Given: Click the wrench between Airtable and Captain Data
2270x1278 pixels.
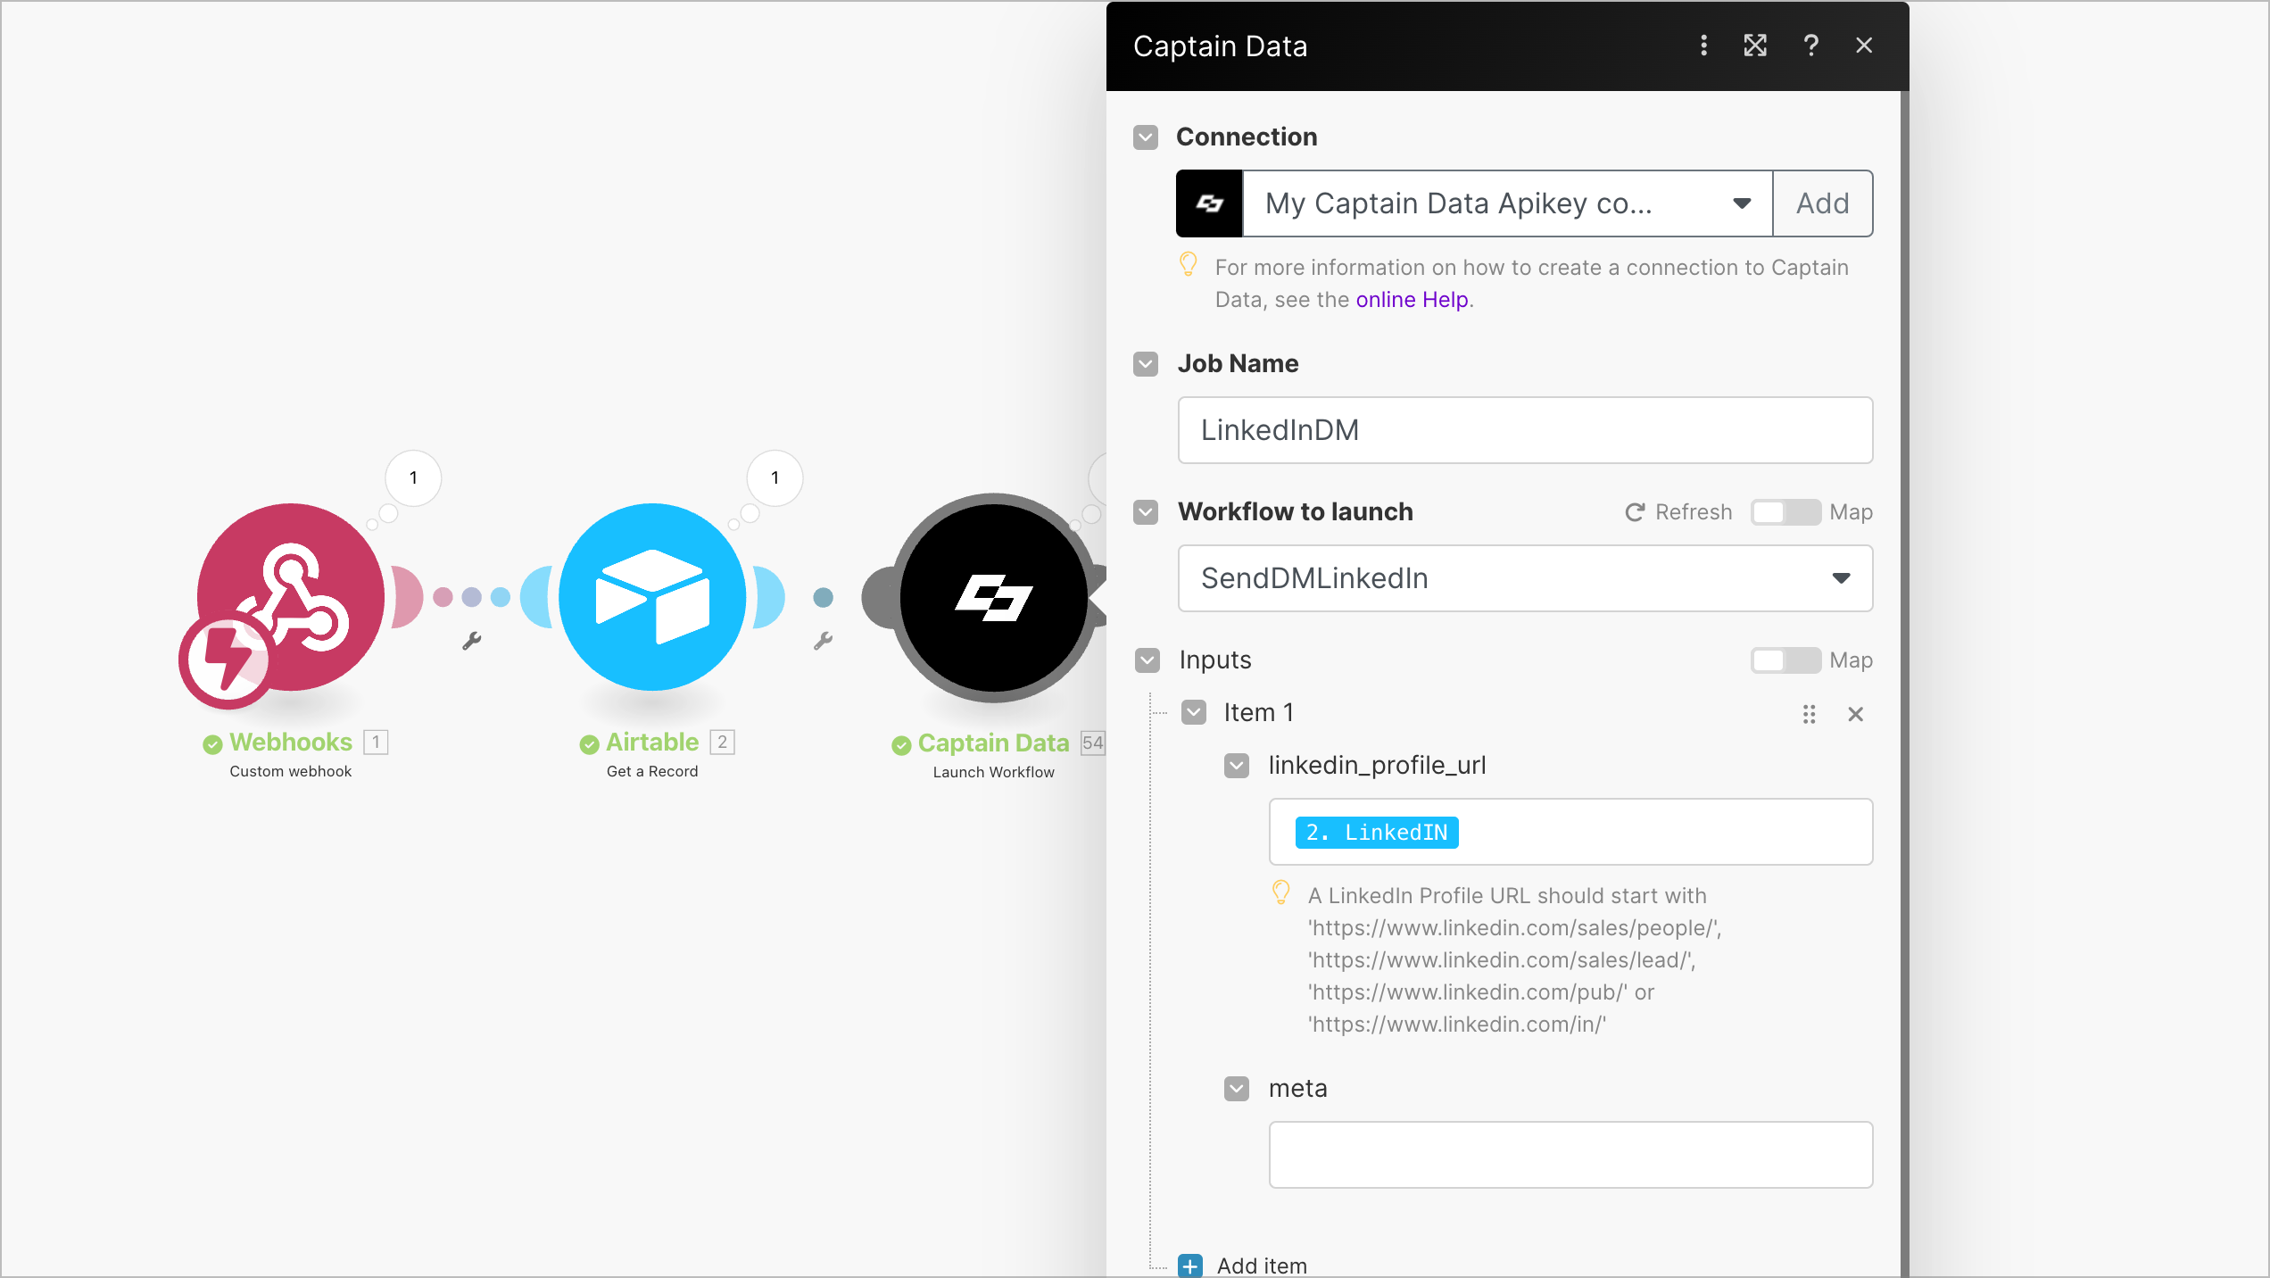Looking at the screenshot, I should [x=823, y=641].
